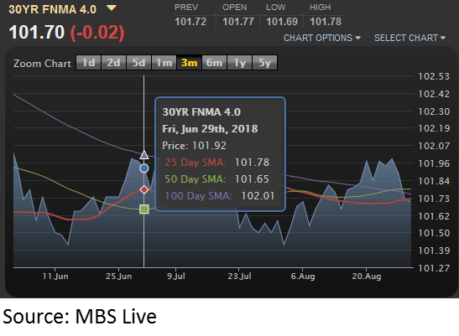Click the 50 Day SMA tooltip row
459x336 pixels.
tap(216, 179)
